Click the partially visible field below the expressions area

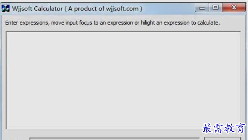[115, 139]
